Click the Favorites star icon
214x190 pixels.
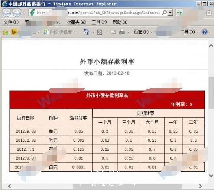click(6, 32)
